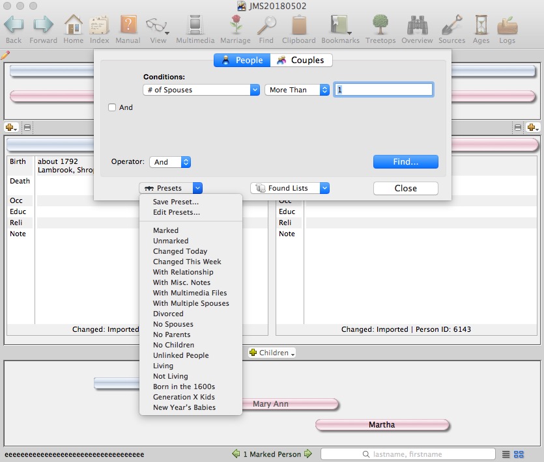Expand the Found Lists menu
This screenshot has width=544, height=462.
[x=289, y=188]
